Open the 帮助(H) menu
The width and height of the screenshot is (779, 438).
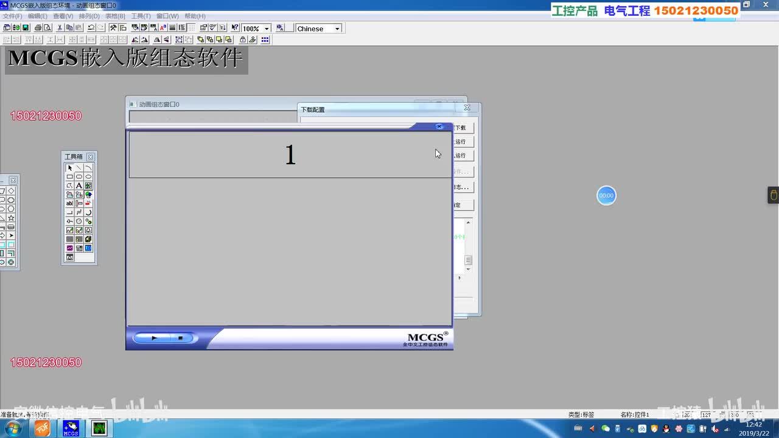tap(195, 16)
